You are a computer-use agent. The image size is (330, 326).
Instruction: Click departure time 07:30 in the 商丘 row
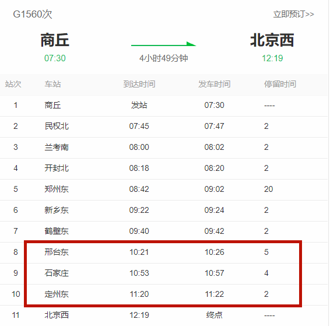(x=214, y=105)
